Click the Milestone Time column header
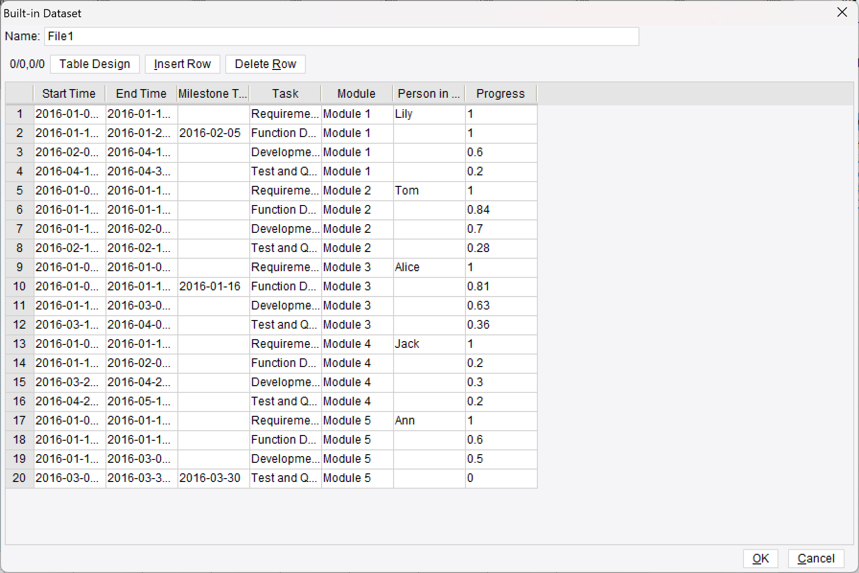Viewport: 859px width, 573px height. point(212,93)
